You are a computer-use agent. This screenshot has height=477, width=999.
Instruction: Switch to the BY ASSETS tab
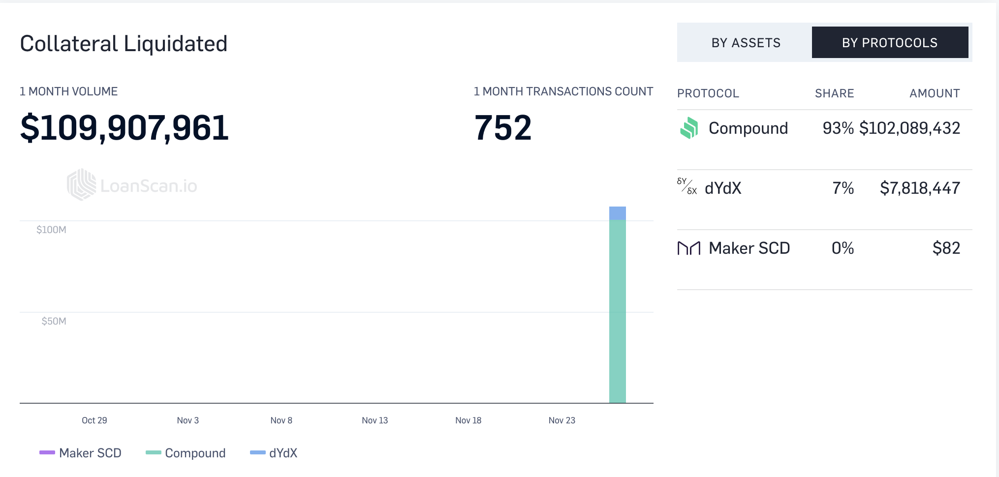(745, 43)
